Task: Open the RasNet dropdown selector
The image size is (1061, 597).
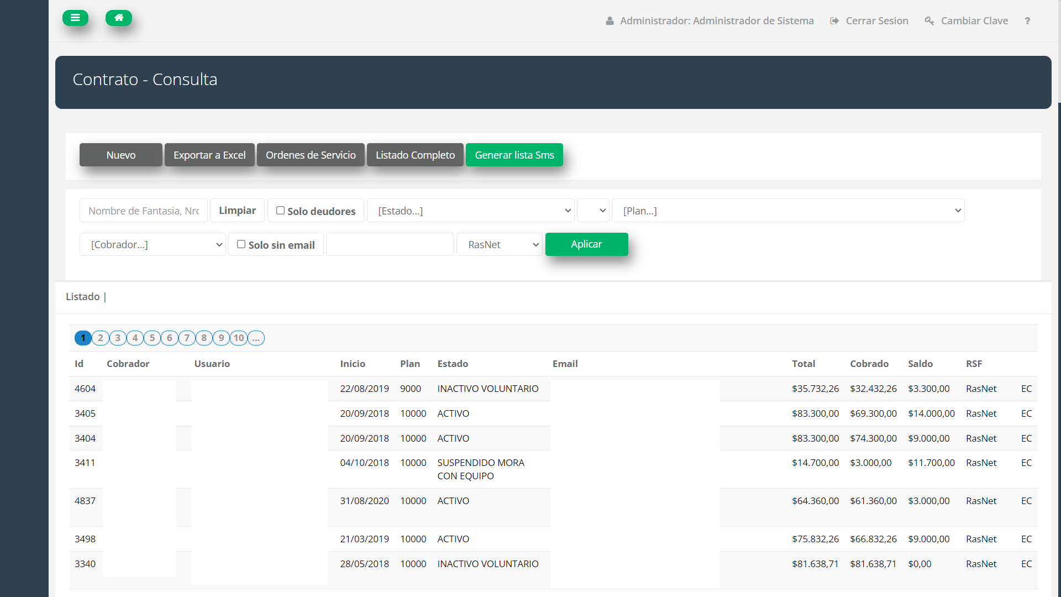Action: click(500, 244)
